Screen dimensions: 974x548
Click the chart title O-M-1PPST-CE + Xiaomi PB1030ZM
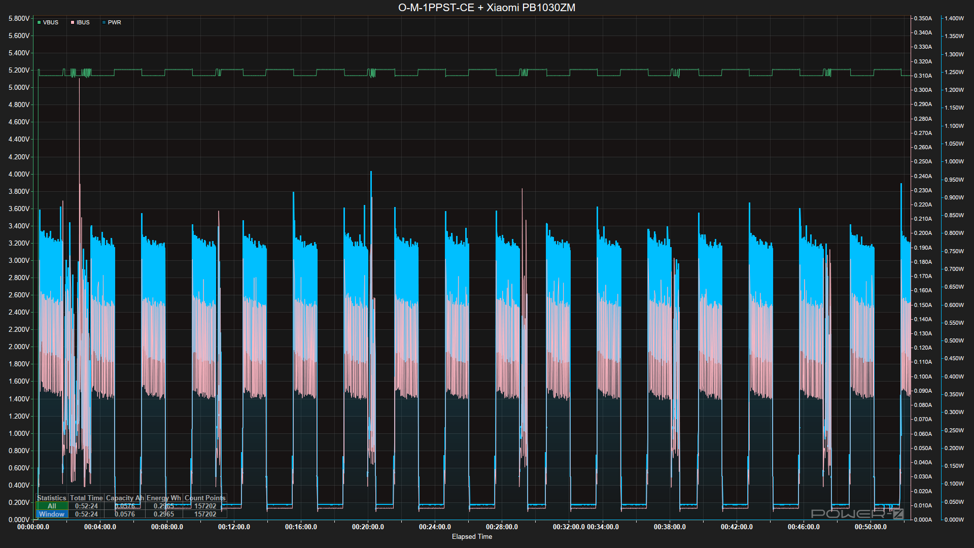486,8
